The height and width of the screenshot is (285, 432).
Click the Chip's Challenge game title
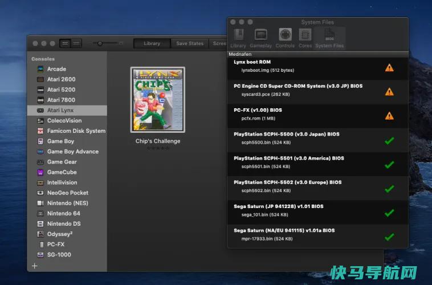coord(158,141)
